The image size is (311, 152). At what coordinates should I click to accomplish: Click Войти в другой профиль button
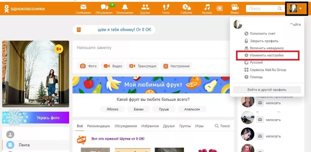pyautogui.click(x=267, y=90)
